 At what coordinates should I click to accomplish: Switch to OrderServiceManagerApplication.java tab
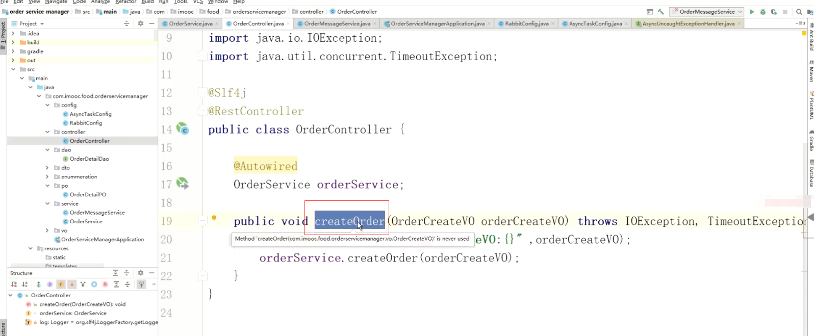click(x=438, y=23)
